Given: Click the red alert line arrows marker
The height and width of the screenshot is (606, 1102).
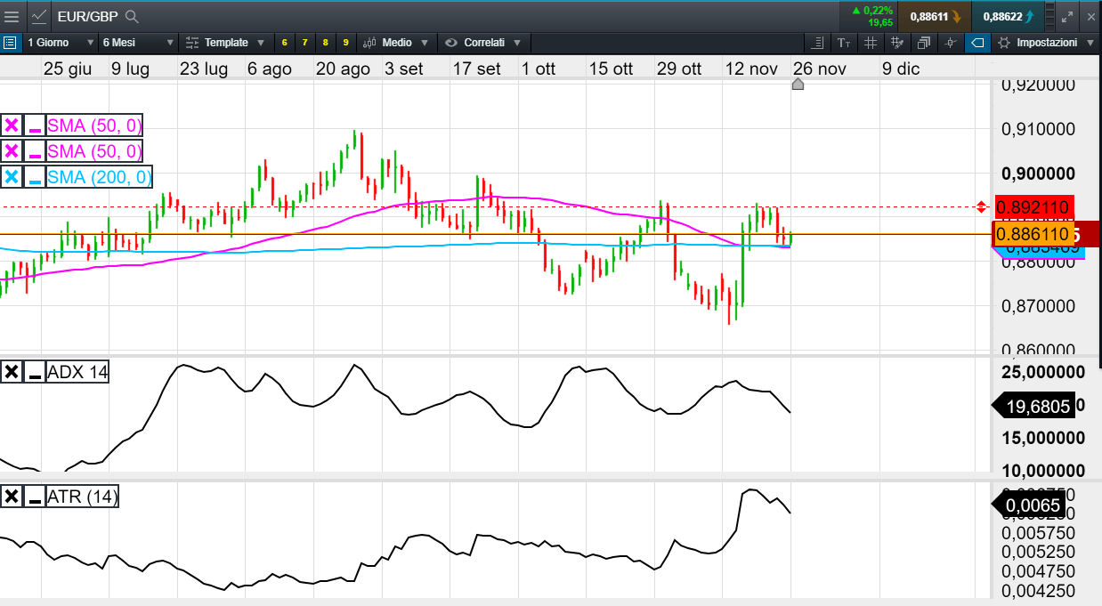Looking at the screenshot, I should pyautogui.click(x=981, y=207).
